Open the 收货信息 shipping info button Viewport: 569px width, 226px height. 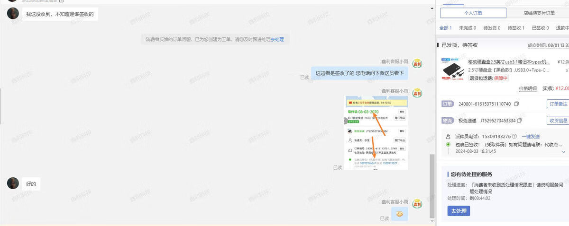(558, 121)
